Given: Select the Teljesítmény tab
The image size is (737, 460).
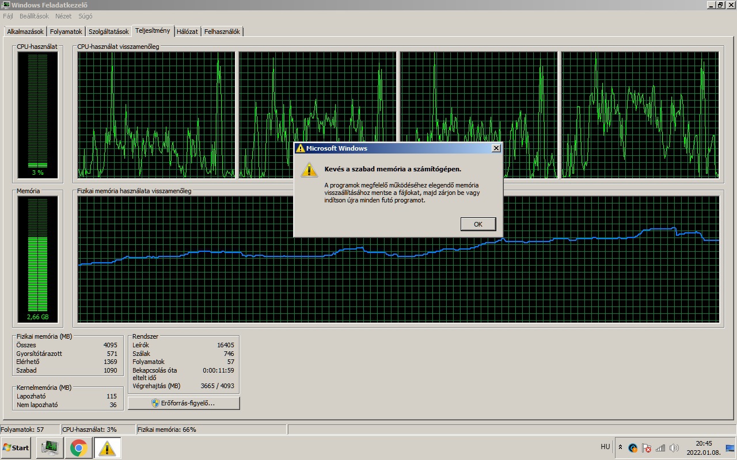Looking at the screenshot, I should click(153, 30).
